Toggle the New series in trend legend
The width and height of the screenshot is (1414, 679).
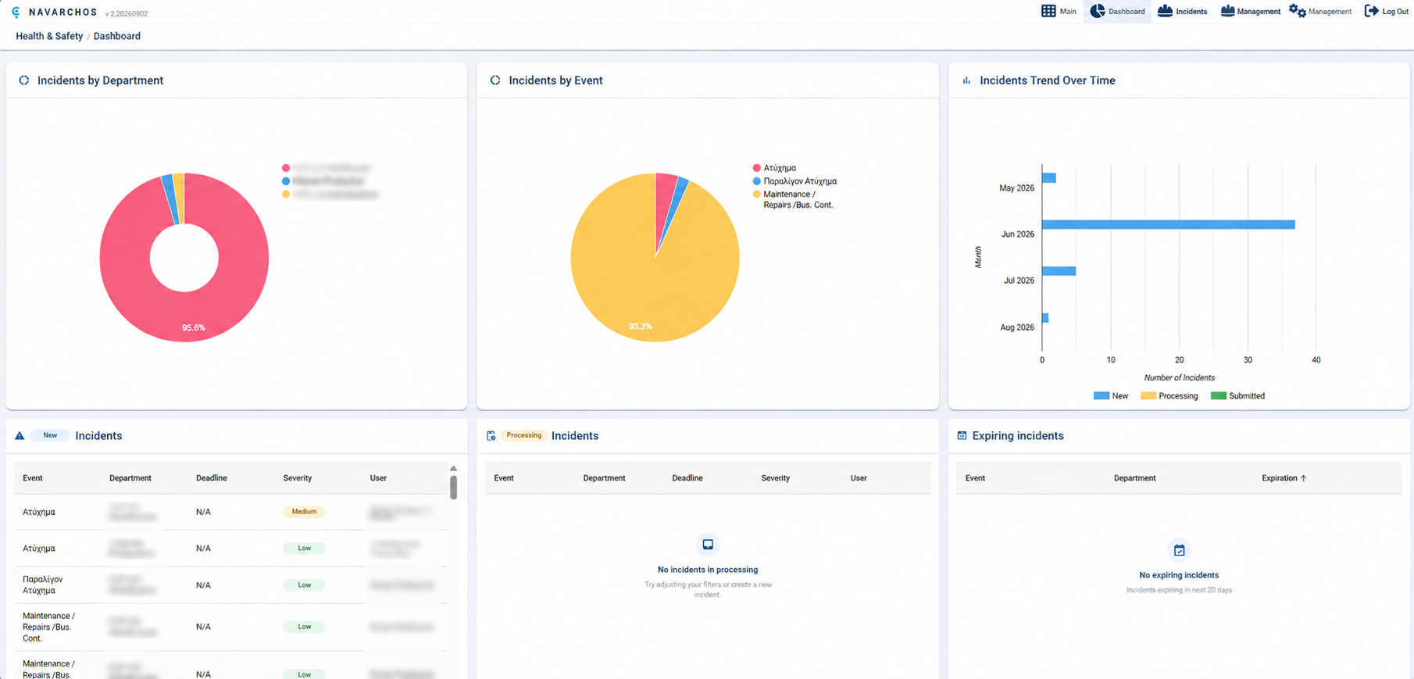coord(1111,396)
